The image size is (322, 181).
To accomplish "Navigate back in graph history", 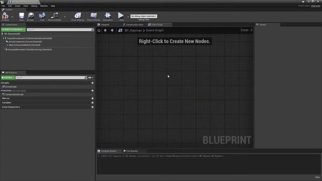I will [x=105, y=30].
